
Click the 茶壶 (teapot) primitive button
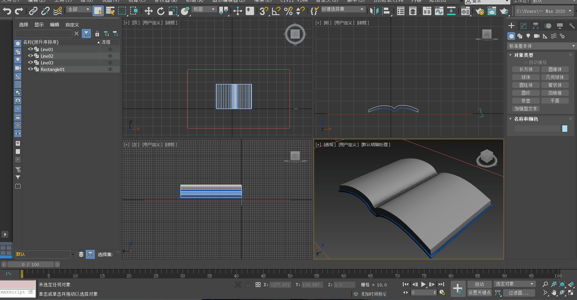click(526, 101)
